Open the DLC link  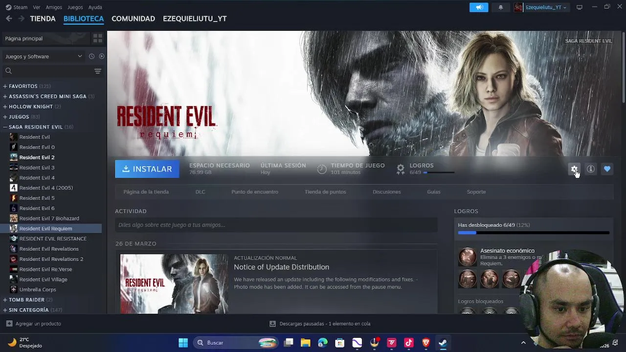tap(200, 192)
